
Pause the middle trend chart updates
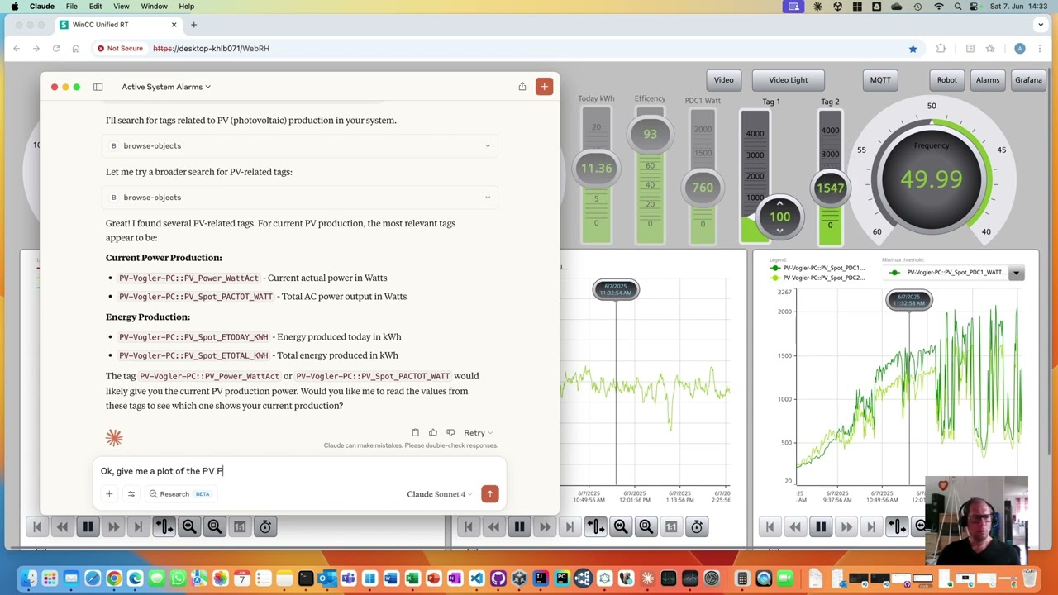[519, 526]
